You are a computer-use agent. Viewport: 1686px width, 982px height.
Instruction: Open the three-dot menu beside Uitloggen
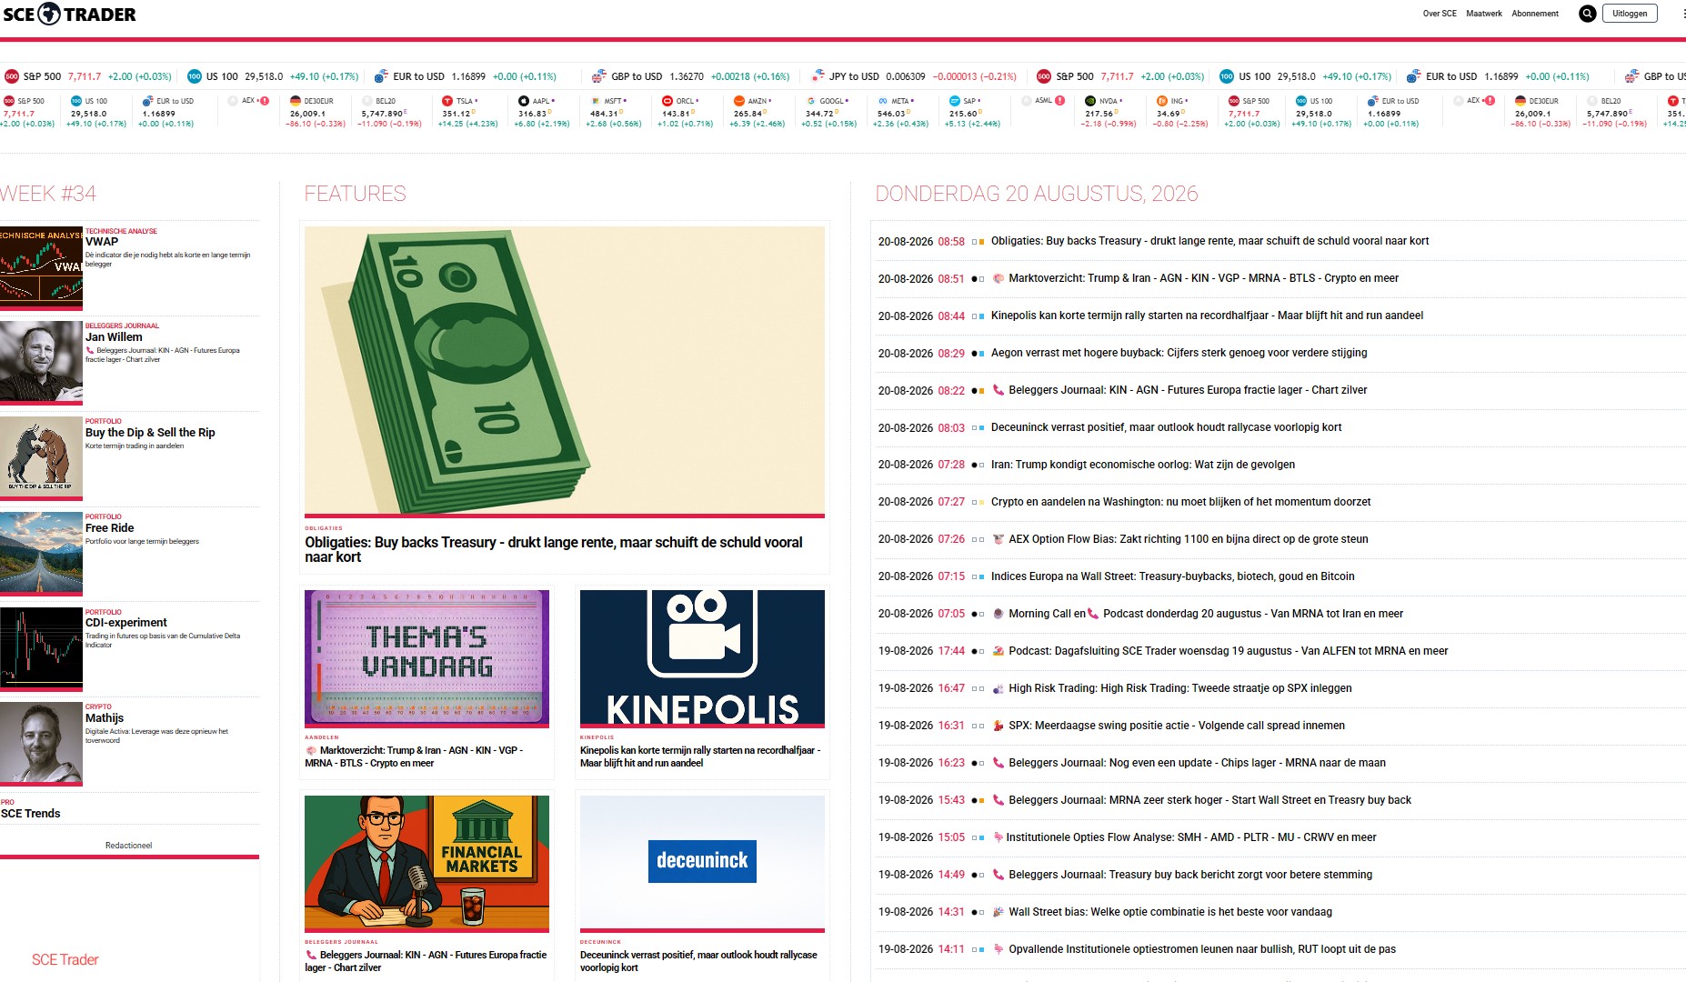coord(1683,14)
